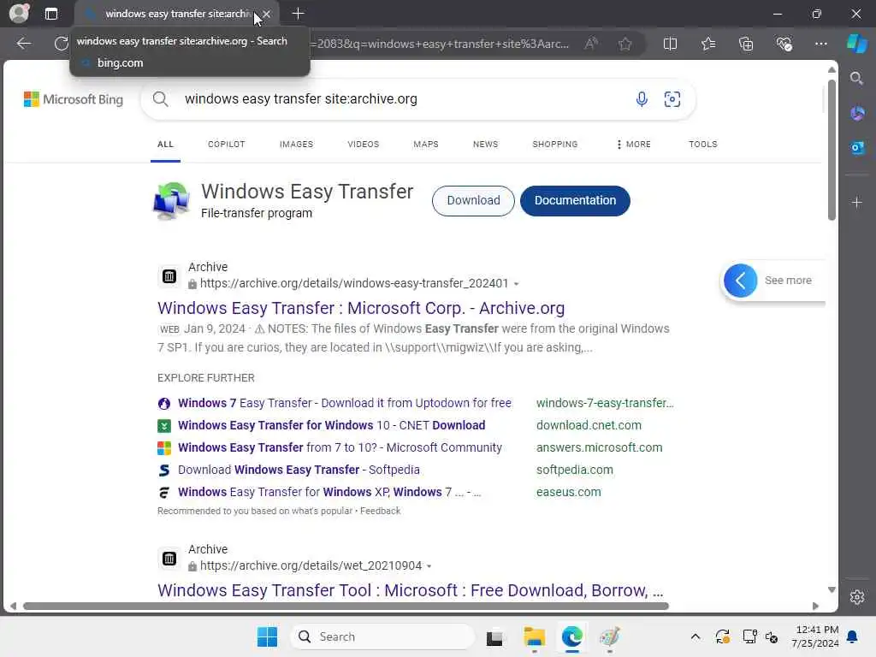876x657 pixels.
Task: Switch to the COPILOT tab
Action: click(x=226, y=144)
